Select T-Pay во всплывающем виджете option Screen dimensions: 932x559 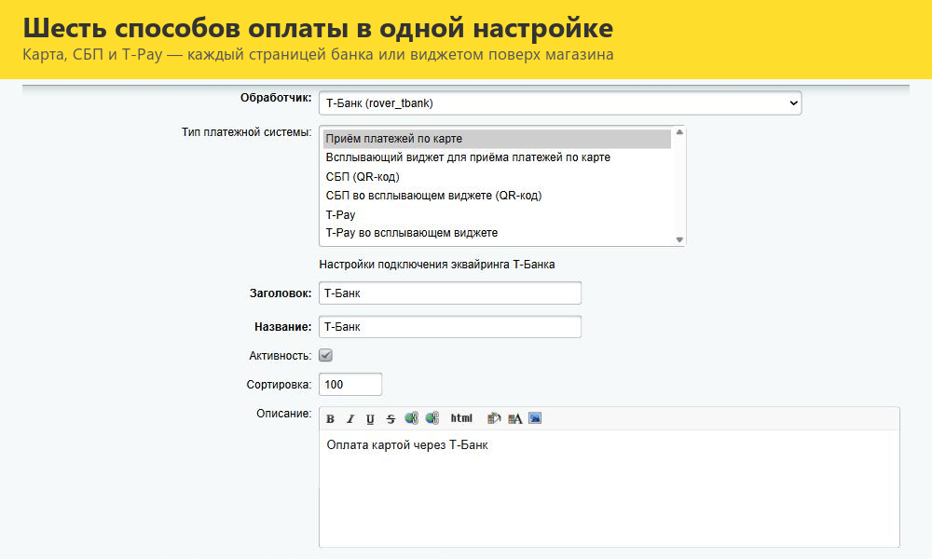click(497, 233)
